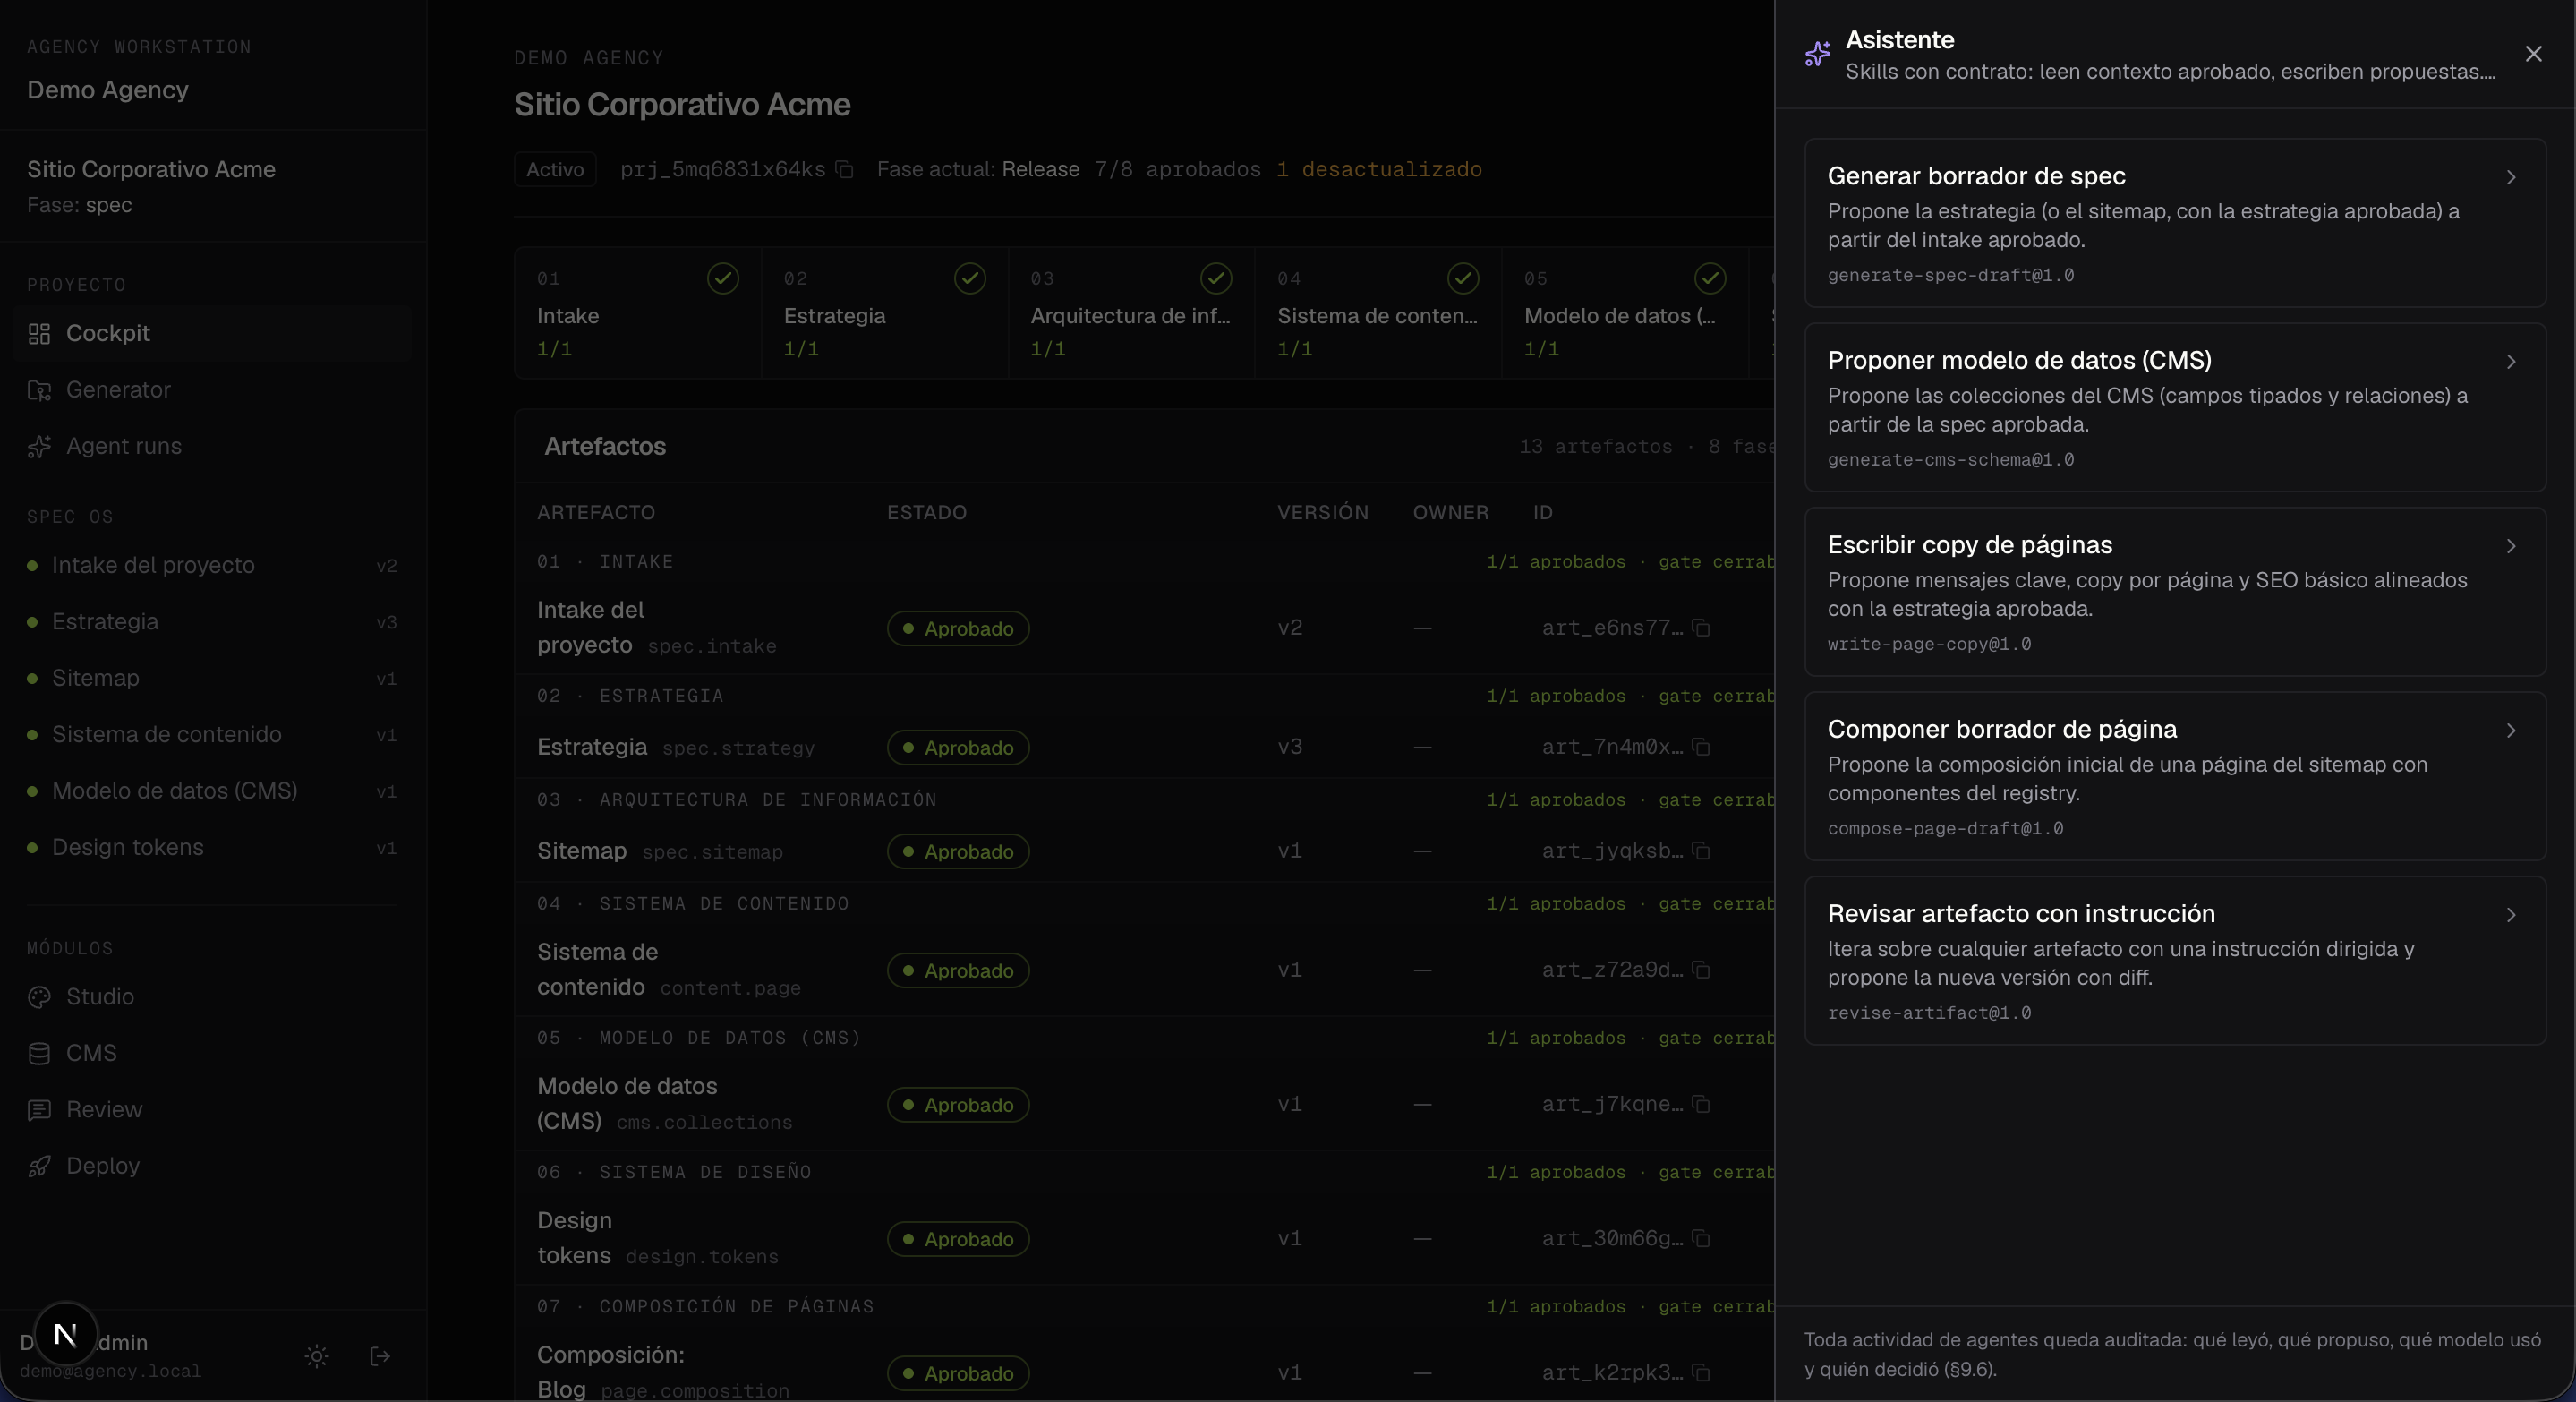Expand chevron for Revisar artefacto con instrucción
Viewport: 2576px width, 1402px height.
(2511, 915)
